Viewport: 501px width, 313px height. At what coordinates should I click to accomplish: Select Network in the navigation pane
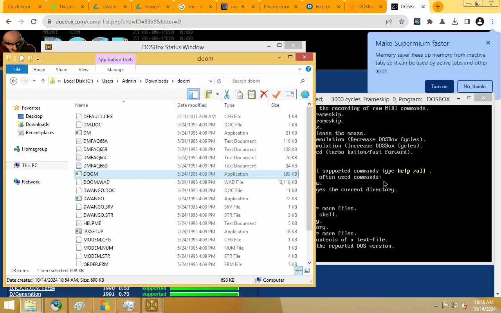coord(31,182)
